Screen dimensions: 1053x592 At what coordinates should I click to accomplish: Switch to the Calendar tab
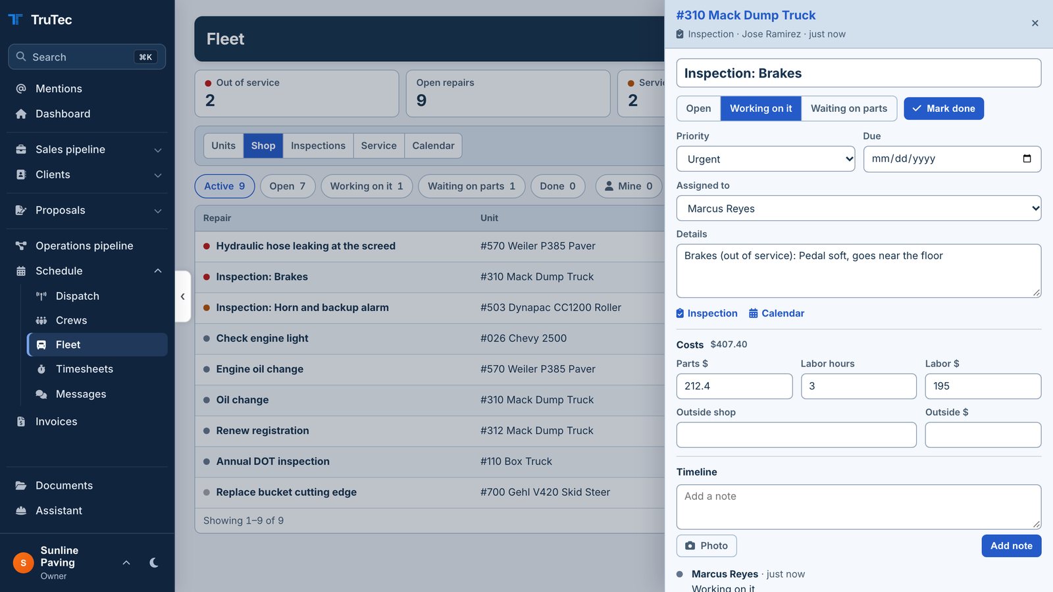pos(433,146)
